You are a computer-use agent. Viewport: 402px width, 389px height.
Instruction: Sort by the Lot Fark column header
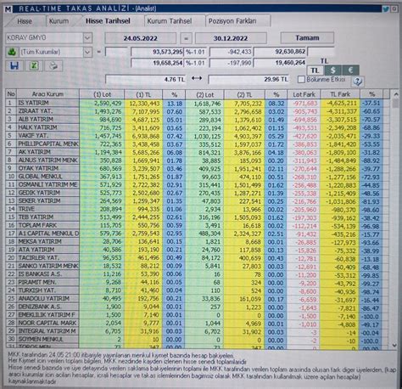point(304,94)
